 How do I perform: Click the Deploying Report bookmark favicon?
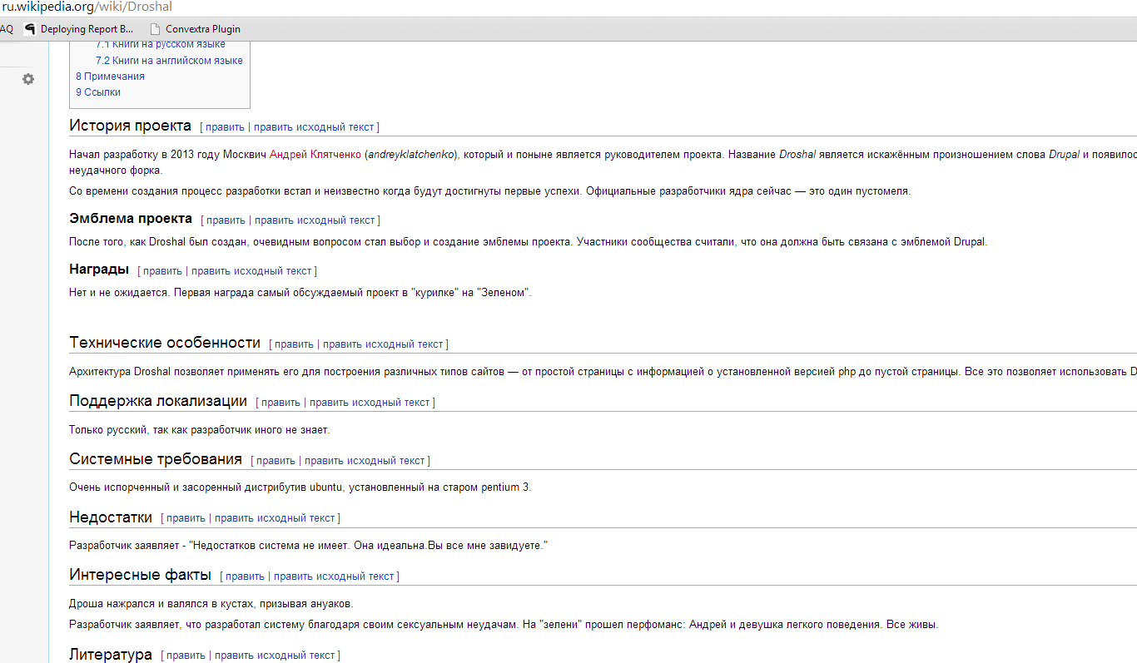[x=31, y=29]
